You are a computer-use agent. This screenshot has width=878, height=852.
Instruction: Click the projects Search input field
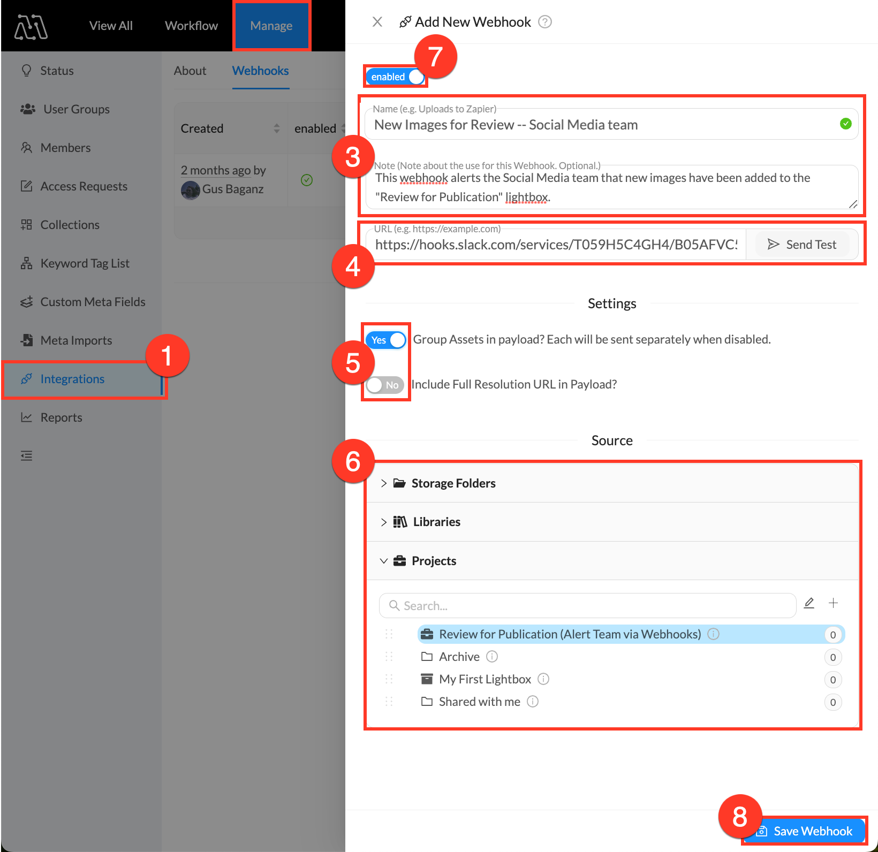click(x=587, y=606)
